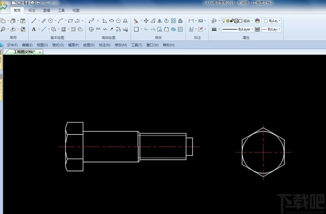Screen dimensions: 326x214
Task: Open the 帮助(H) menu
Action: [x=169, y=45]
